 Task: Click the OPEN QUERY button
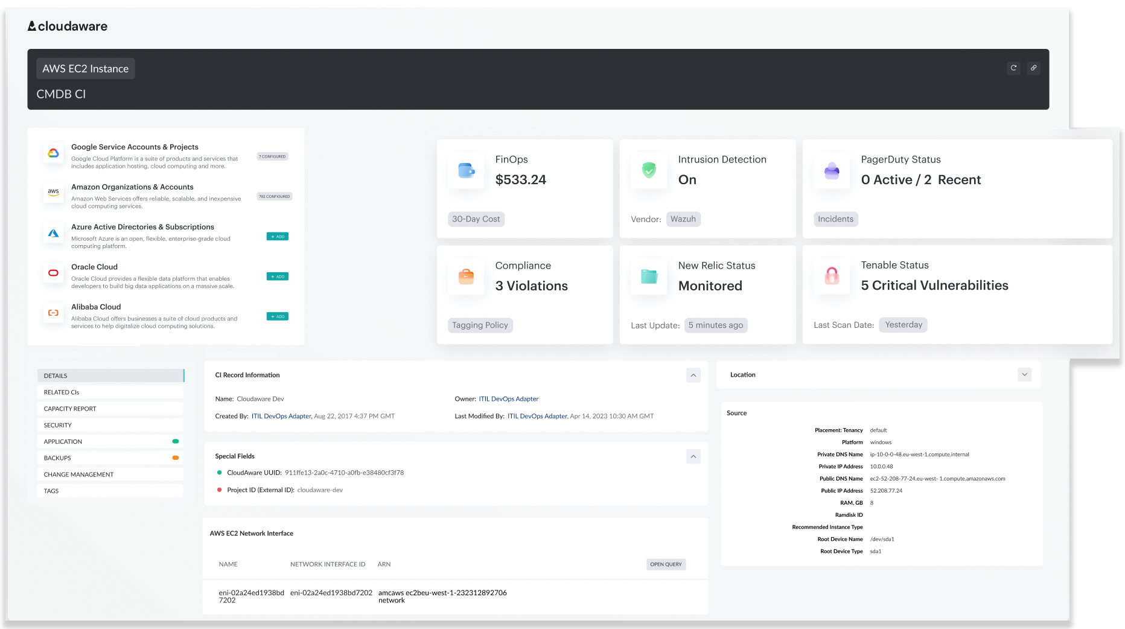666,564
